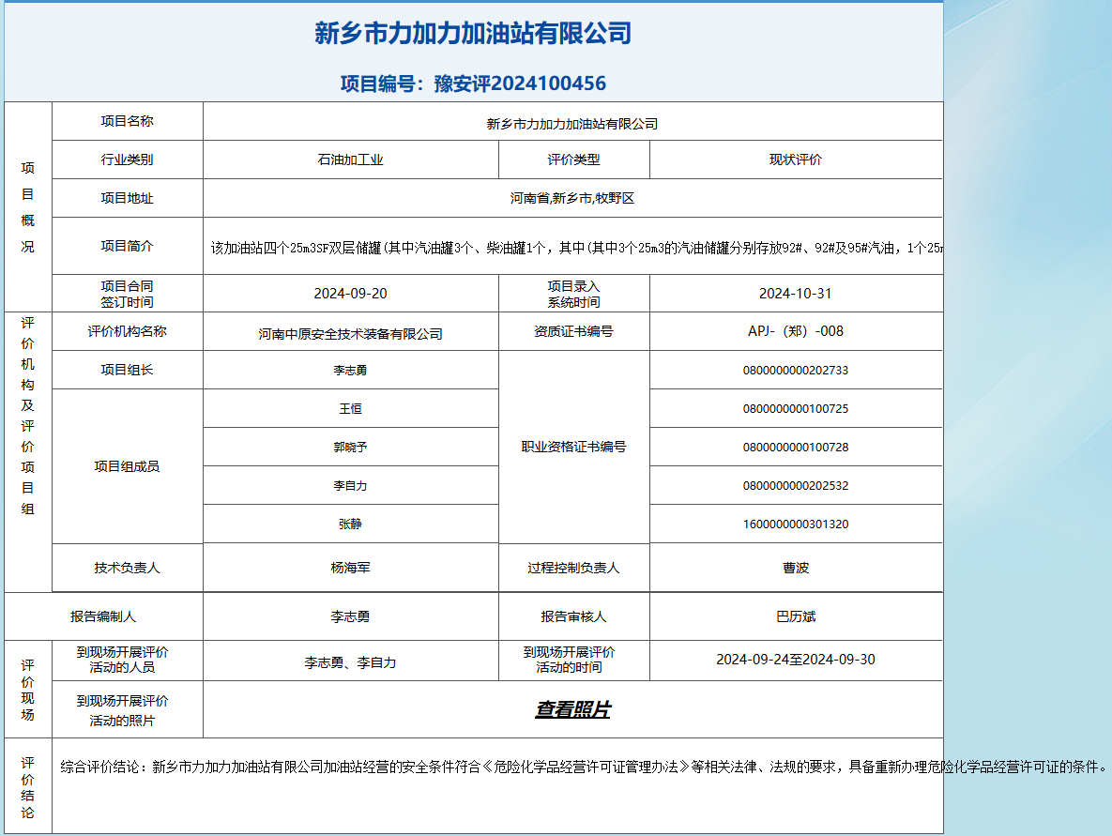Image resolution: width=1112 pixels, height=836 pixels.
Task: Click the 项目录入系统时间 label
Action: pos(573,294)
